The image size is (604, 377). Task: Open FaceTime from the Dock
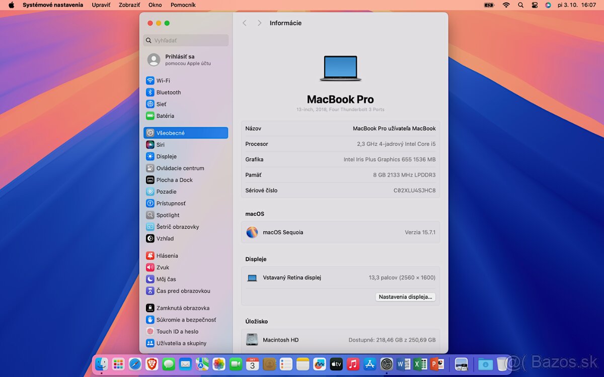pyautogui.click(x=235, y=363)
